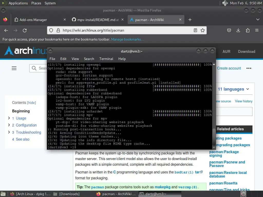The image size is (263, 197).
Task: Expand the Troubleshooting section chevron
Action: [x=9, y=132]
